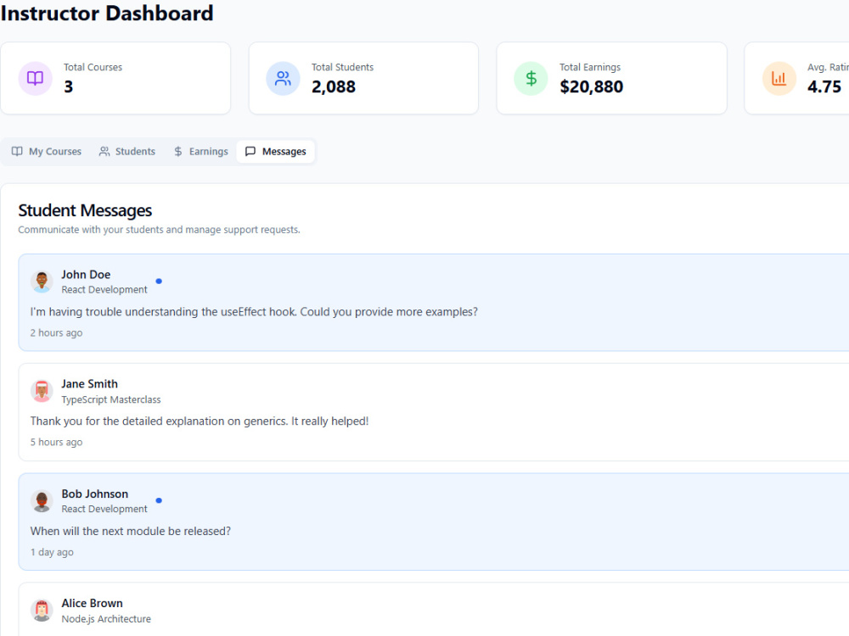
Task: Open Jane Smith's message about generics
Action: click(433, 412)
